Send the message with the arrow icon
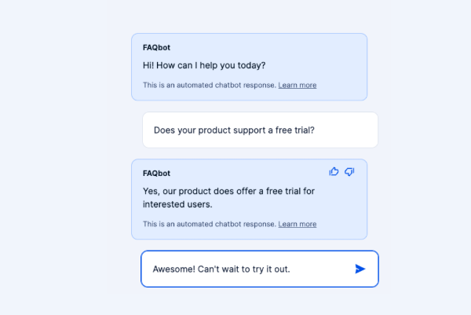Image resolution: width=471 pixels, height=315 pixels. coord(360,269)
